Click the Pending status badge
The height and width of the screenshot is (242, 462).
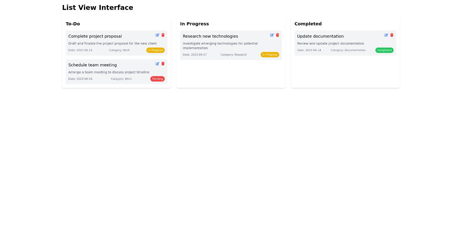pyautogui.click(x=157, y=79)
